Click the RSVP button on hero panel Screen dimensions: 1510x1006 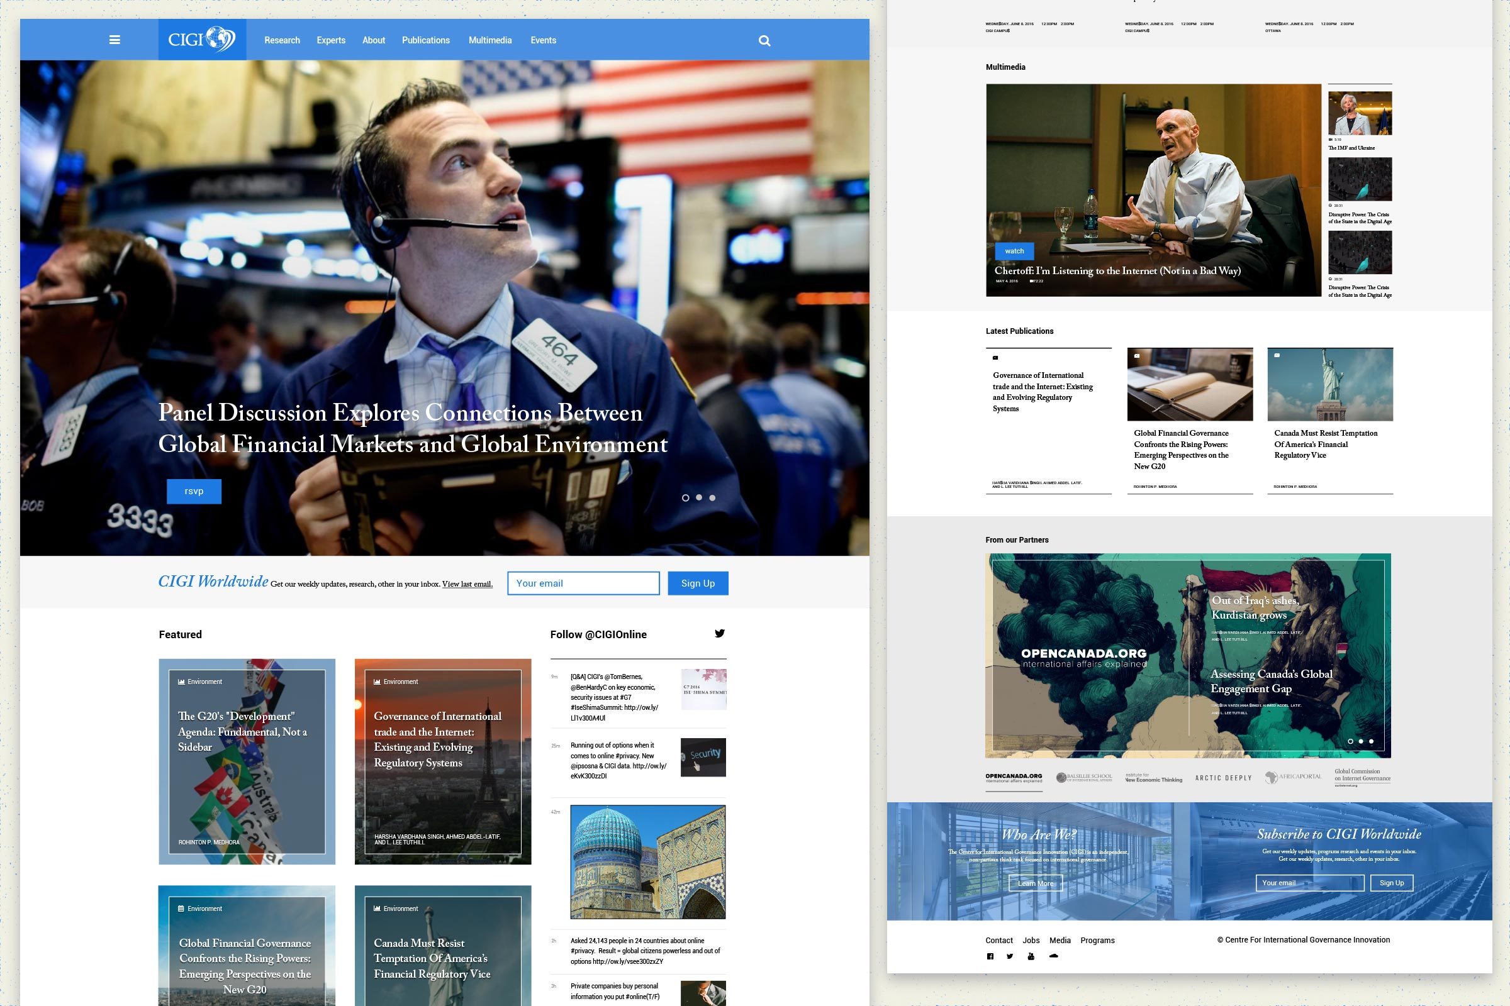coord(193,490)
